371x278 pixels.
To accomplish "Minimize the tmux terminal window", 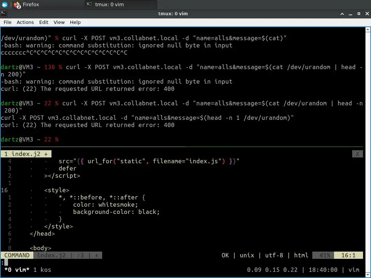I will 350,14.
